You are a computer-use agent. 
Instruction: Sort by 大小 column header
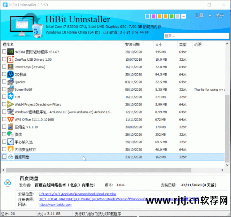[x=159, y=44]
